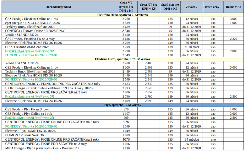Select Electree Plyn HOME FIX 36 10/26 row
The height and width of the screenshot is (151, 245).
122,131
